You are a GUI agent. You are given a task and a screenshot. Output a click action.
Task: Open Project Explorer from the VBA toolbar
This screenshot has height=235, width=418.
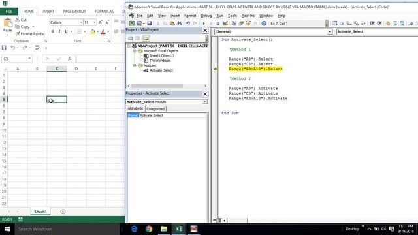point(234,23)
